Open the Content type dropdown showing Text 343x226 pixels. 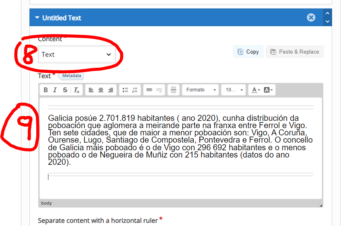point(77,54)
